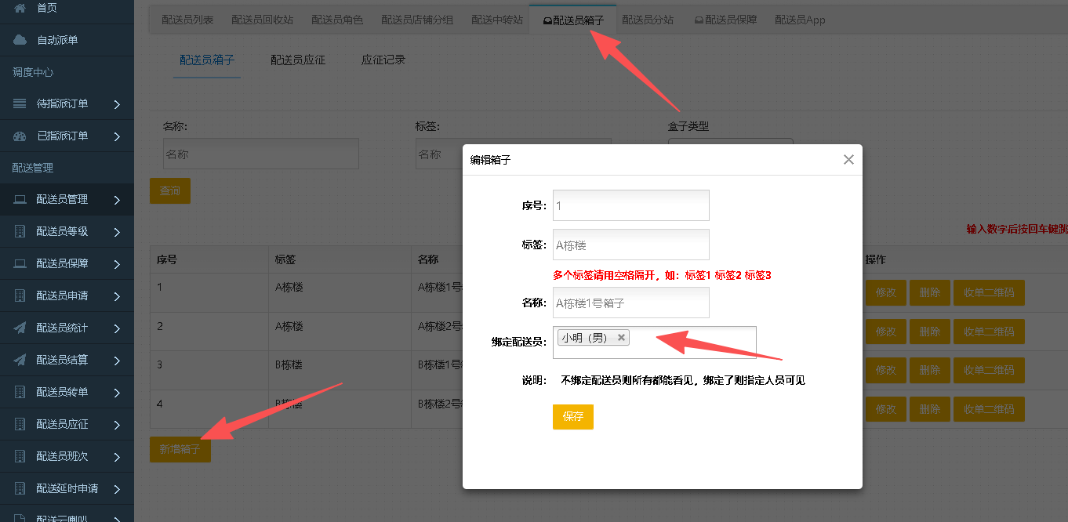
Task: Click the paper plane icon beside 配送员统计
Action: click(x=20, y=328)
